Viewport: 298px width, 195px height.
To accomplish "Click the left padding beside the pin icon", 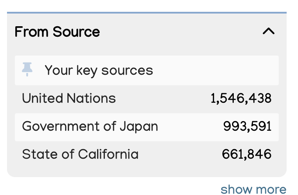I will 18,70.
